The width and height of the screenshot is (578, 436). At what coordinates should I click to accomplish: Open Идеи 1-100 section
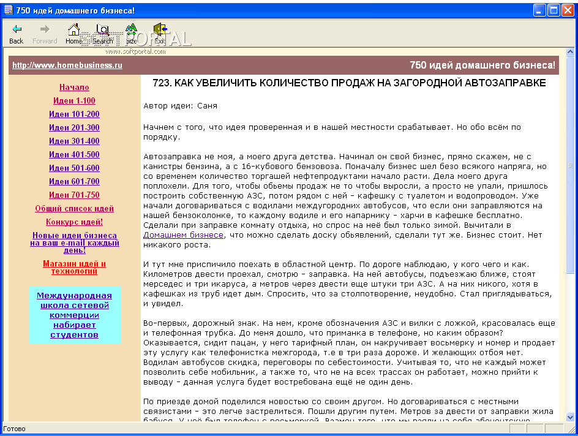(74, 100)
